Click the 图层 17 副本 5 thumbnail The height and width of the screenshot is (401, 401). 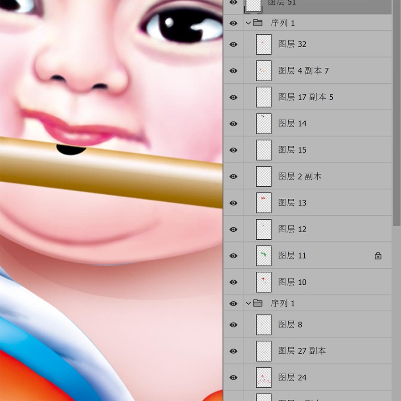coord(264,97)
